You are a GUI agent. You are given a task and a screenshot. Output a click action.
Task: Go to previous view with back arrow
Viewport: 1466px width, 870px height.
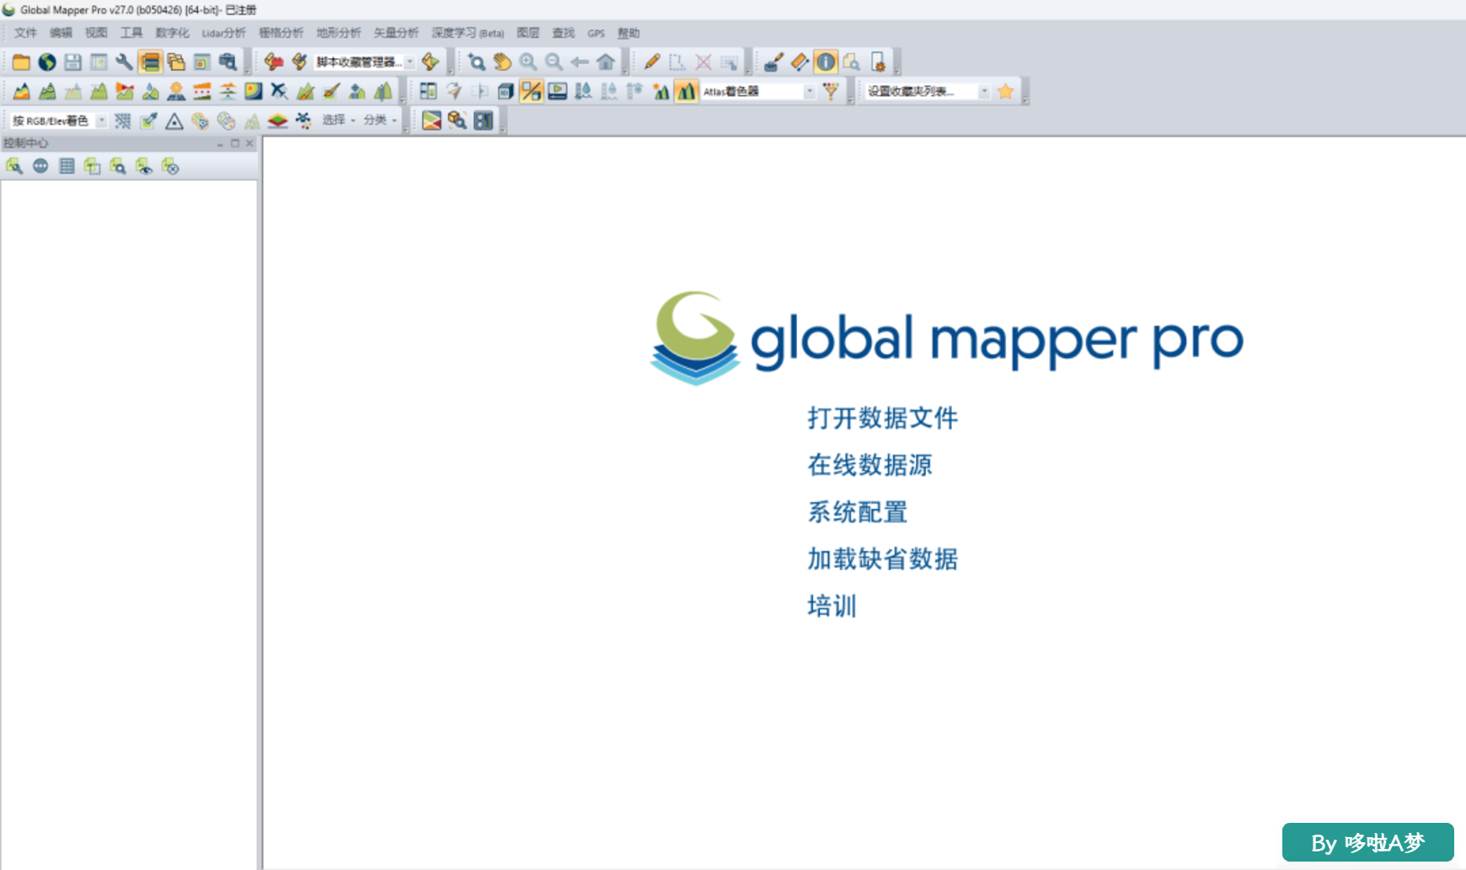click(580, 62)
